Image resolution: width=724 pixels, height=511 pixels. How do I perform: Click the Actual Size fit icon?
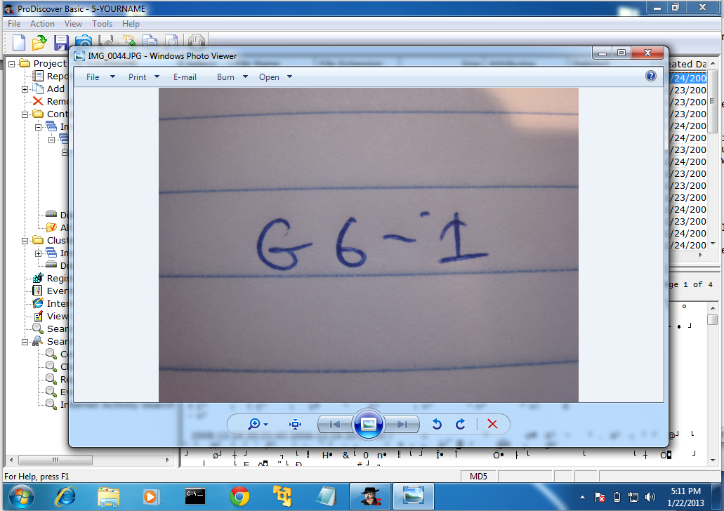tap(295, 424)
